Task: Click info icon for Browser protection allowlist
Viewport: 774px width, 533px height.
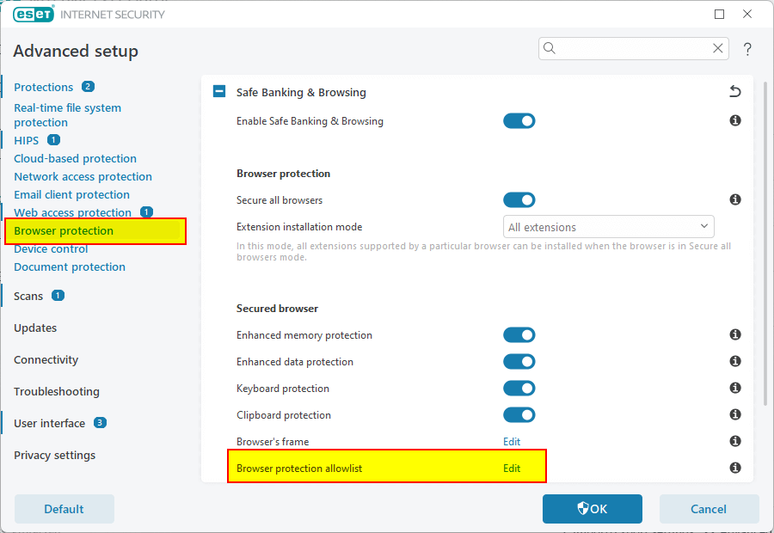Action: click(735, 469)
